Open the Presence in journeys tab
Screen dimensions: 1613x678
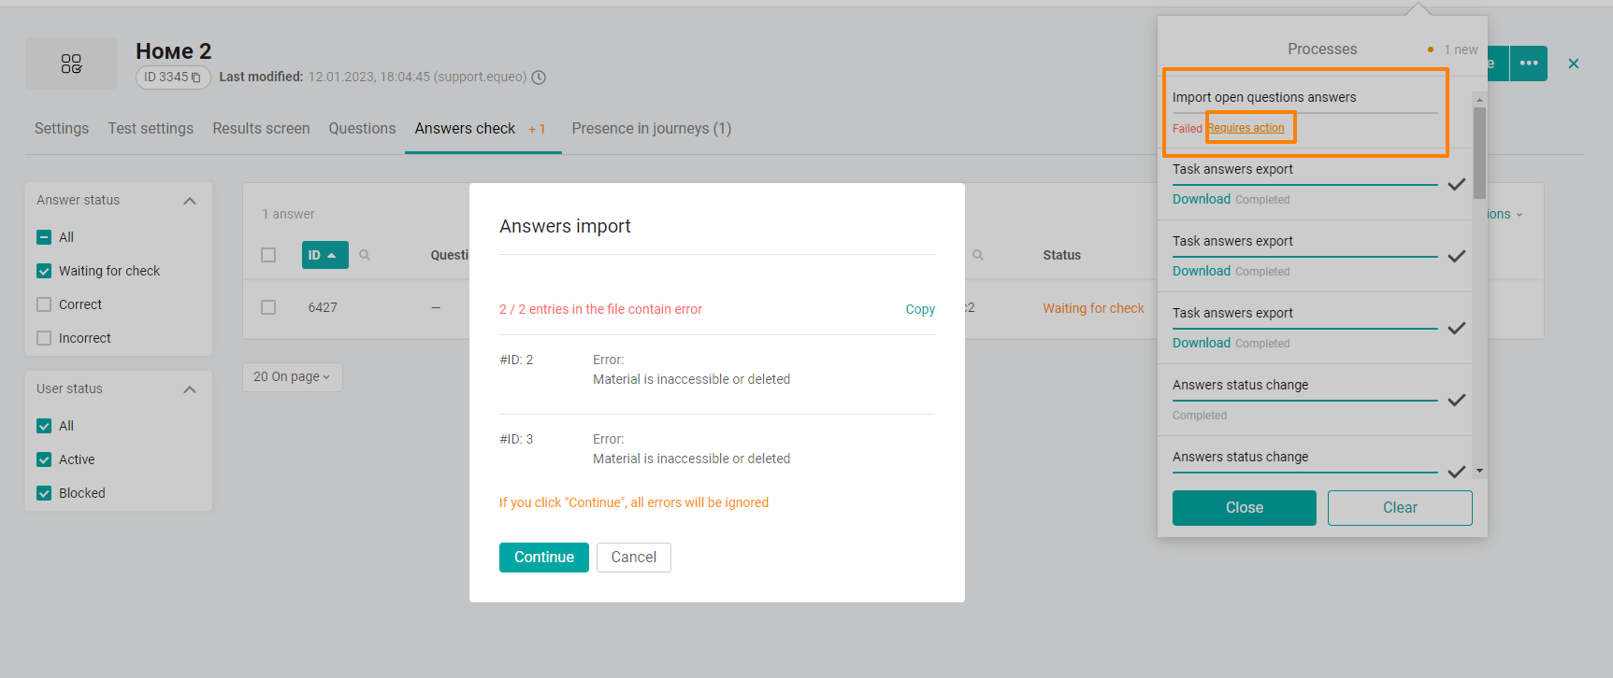(x=652, y=129)
